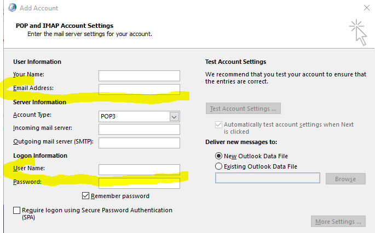Focus the User Name input box

click(139, 170)
